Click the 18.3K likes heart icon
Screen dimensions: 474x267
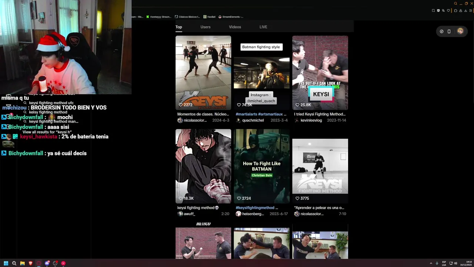[x=180, y=198]
